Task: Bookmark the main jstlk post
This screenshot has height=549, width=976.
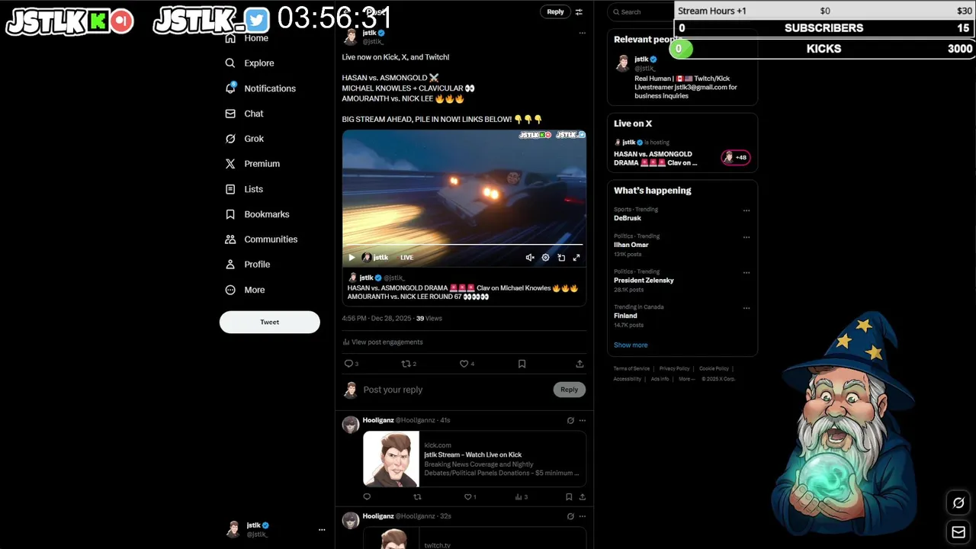Action: 522,364
